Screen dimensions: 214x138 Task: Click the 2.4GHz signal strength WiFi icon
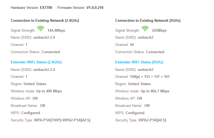[41, 28]
